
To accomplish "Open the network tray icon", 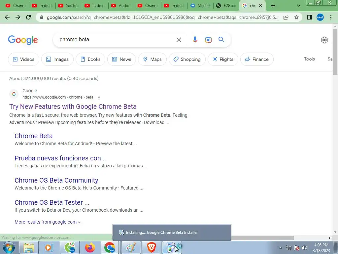I will click(288, 248).
